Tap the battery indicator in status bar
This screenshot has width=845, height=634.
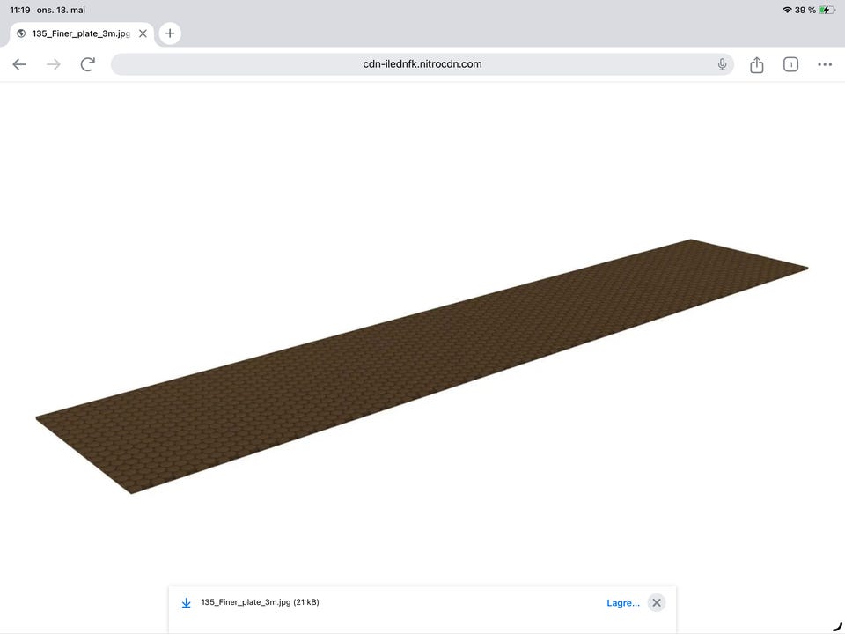click(x=827, y=10)
